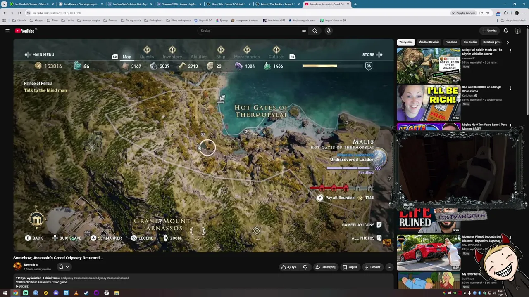Switch to the LustVanGoth Stream browser tab

click(32, 4)
